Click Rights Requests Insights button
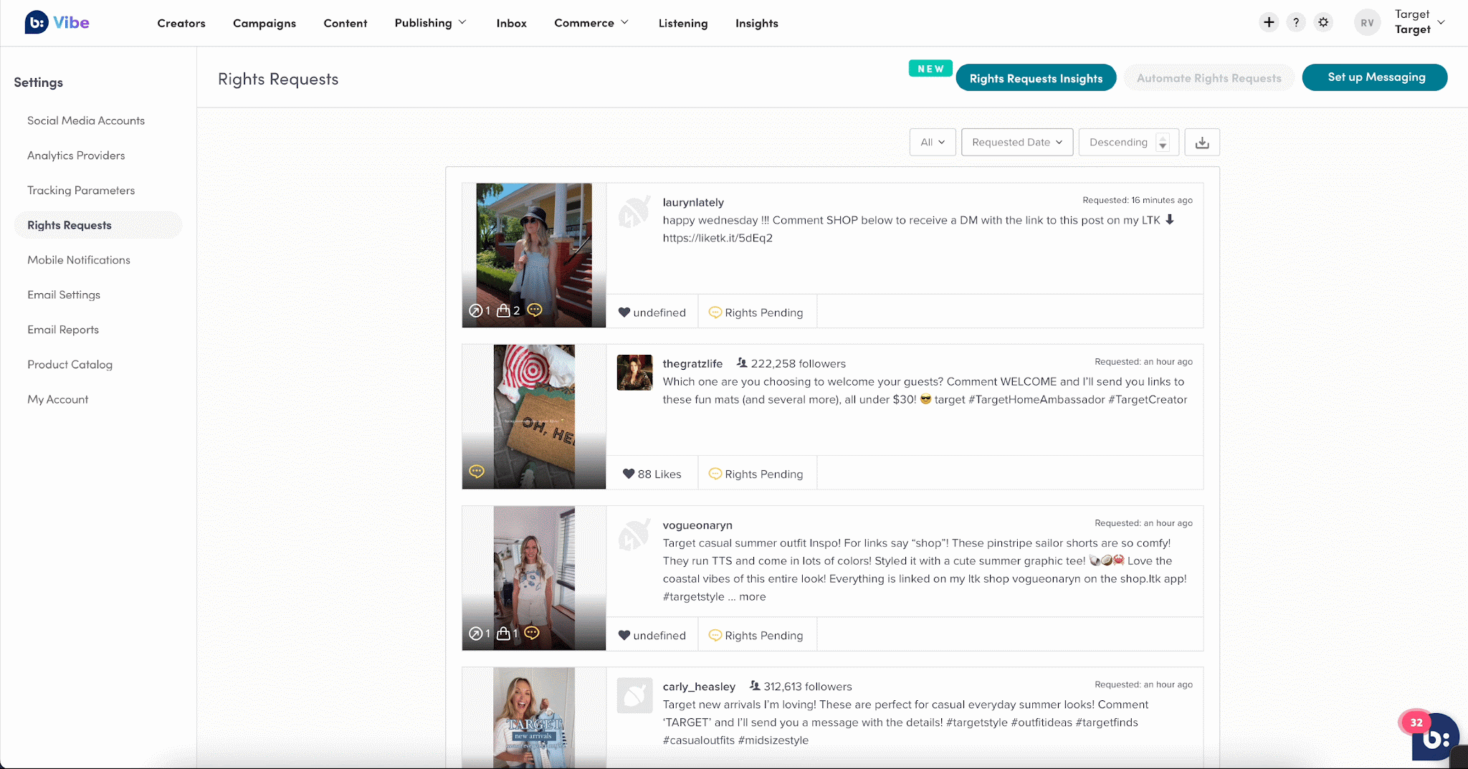 coord(1036,78)
